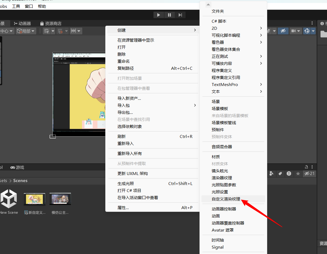
Task: Select 渲染器纹理 in the create submenu
Action: click(x=233, y=178)
